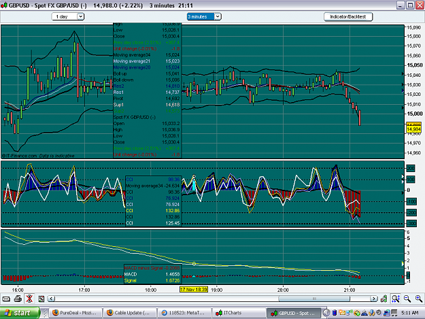425x319 pixels.
Task: Click the system tray clock 5:11 AM
Action: click(x=409, y=313)
